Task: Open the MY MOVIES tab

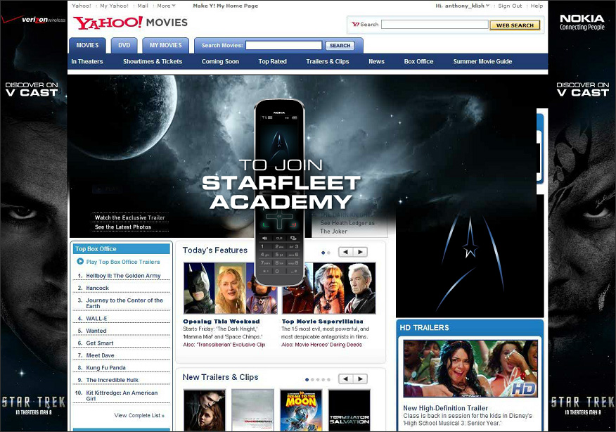Action: point(165,45)
